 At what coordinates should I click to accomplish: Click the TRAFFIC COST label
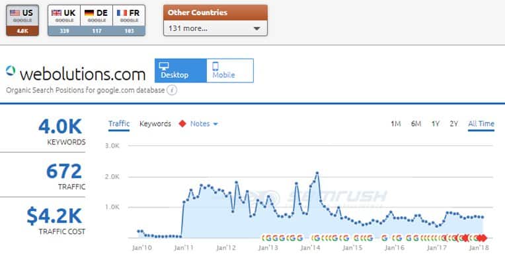tap(62, 231)
